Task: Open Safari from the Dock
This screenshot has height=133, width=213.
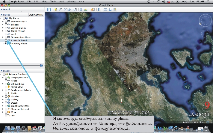Action: pyautogui.click(x=13, y=129)
